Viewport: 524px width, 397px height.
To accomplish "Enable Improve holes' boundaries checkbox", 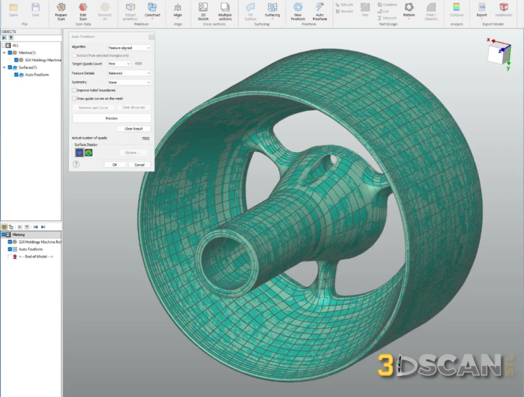I will click(x=74, y=90).
